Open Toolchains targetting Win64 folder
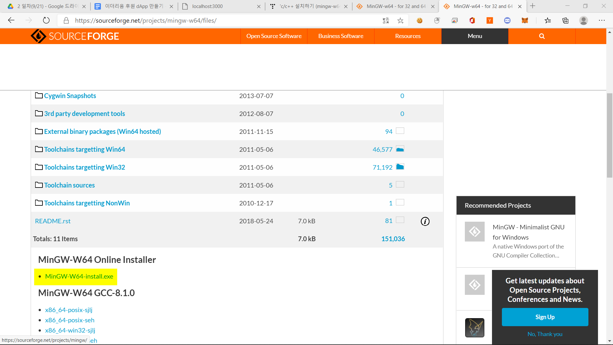This screenshot has width=613, height=345. point(84,149)
